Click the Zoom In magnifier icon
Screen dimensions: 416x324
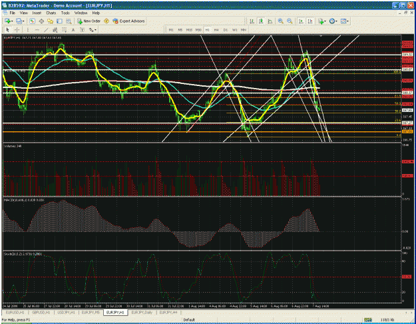[x=280, y=21]
